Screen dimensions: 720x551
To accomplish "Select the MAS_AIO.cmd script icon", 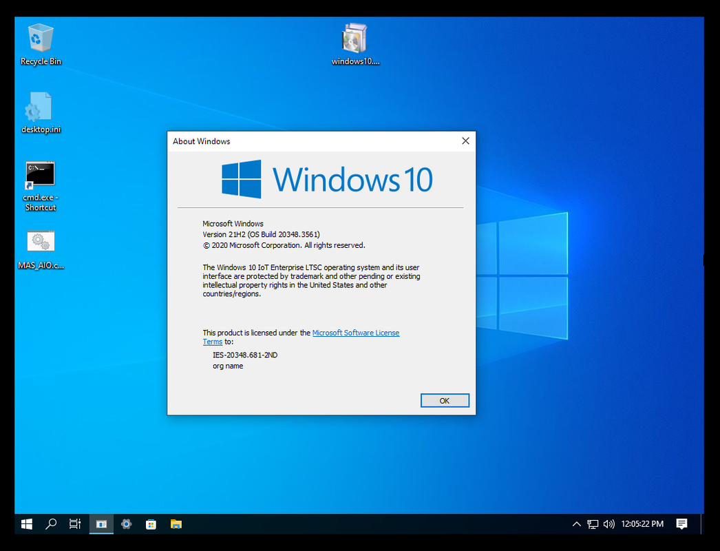I will (41, 249).
